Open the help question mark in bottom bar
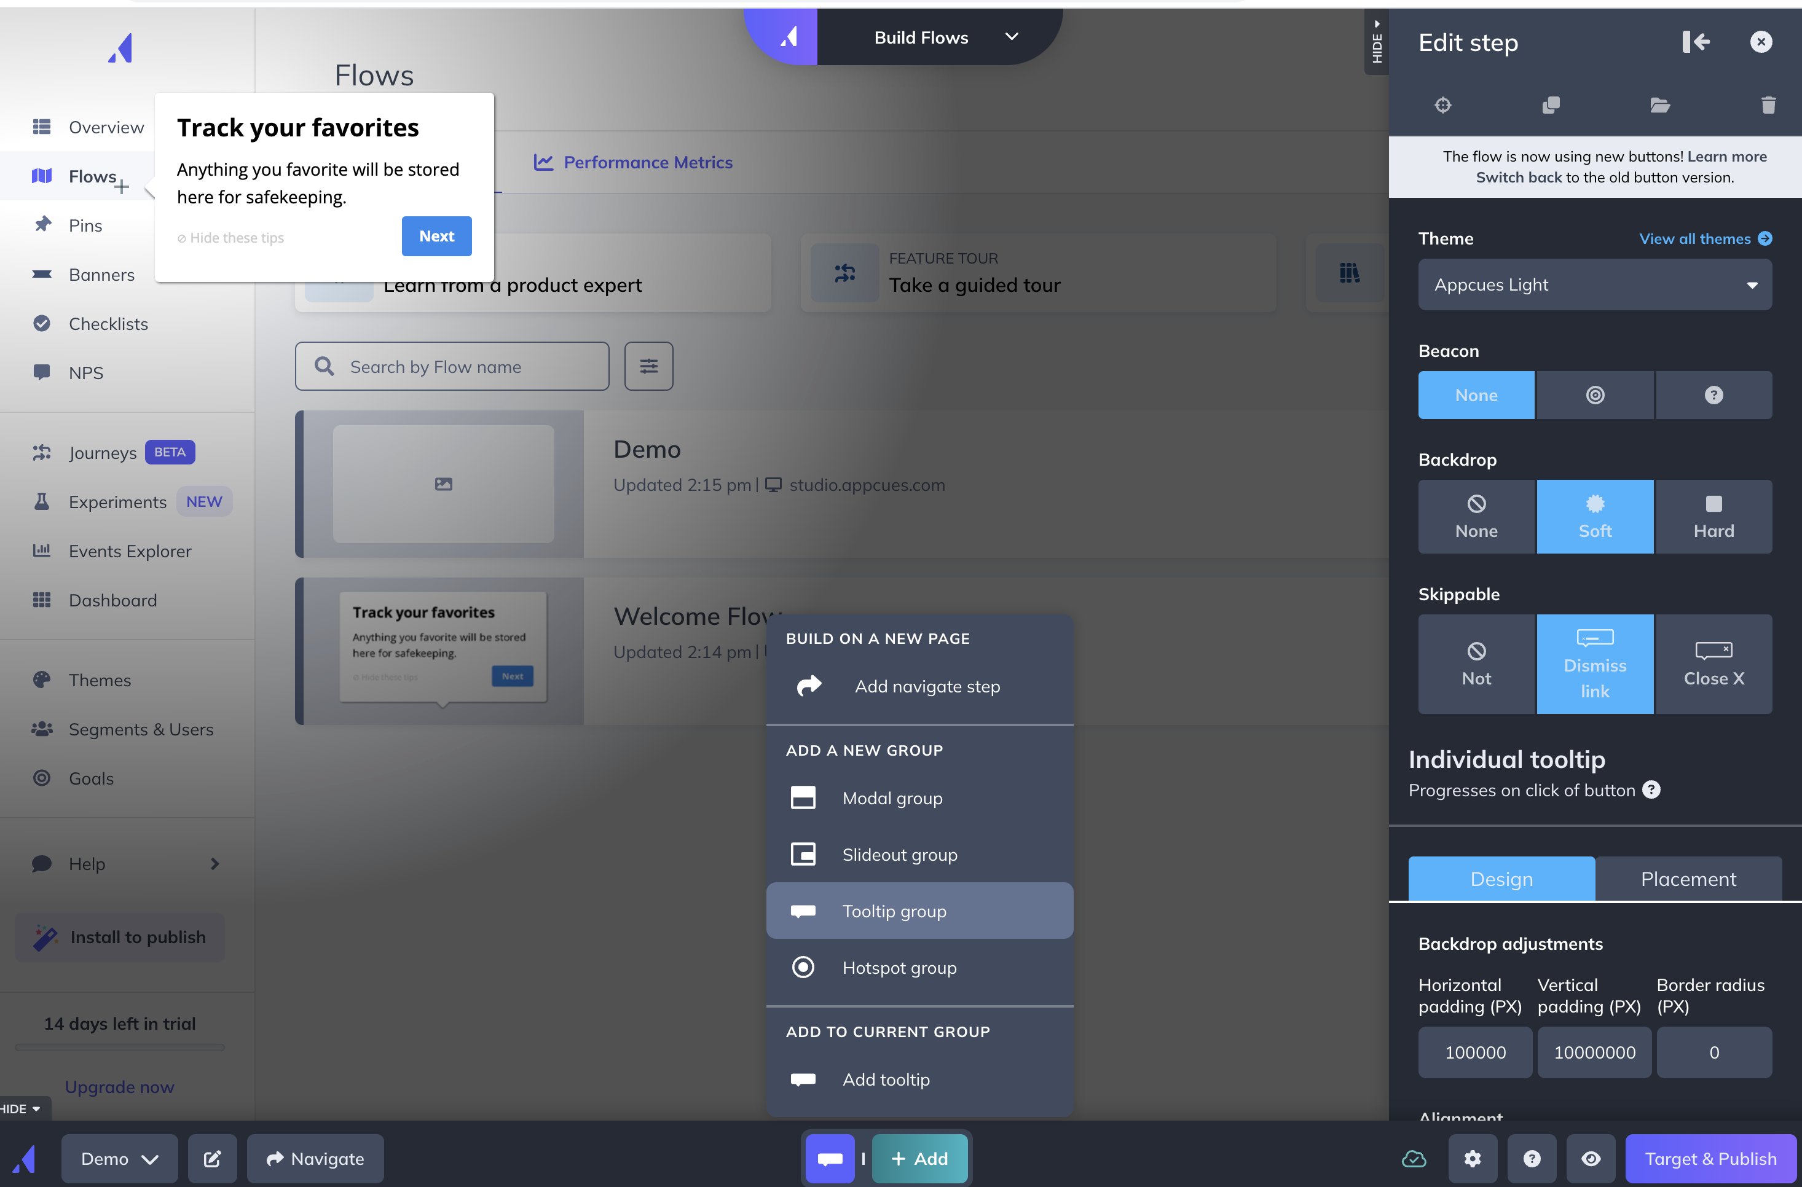Image resolution: width=1802 pixels, height=1187 pixels. [1532, 1159]
